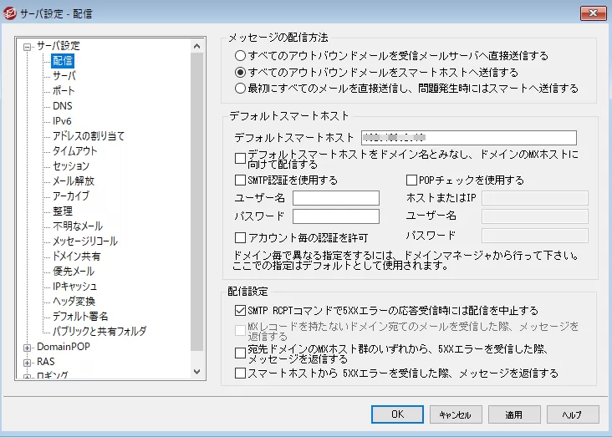Click the MDaemon app icon in title bar
This screenshot has height=437, width=612.
(11, 13)
